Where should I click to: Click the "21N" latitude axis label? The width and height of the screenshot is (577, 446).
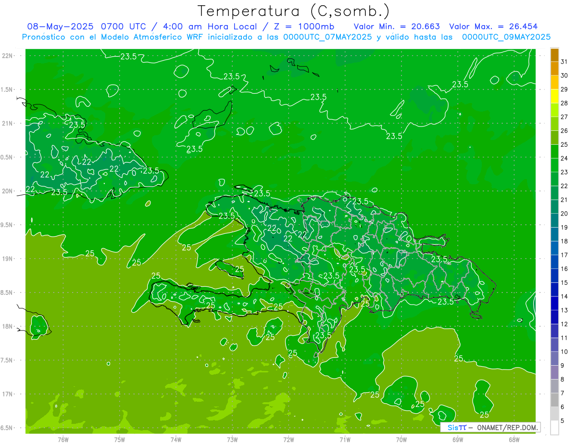pyautogui.click(x=8, y=123)
